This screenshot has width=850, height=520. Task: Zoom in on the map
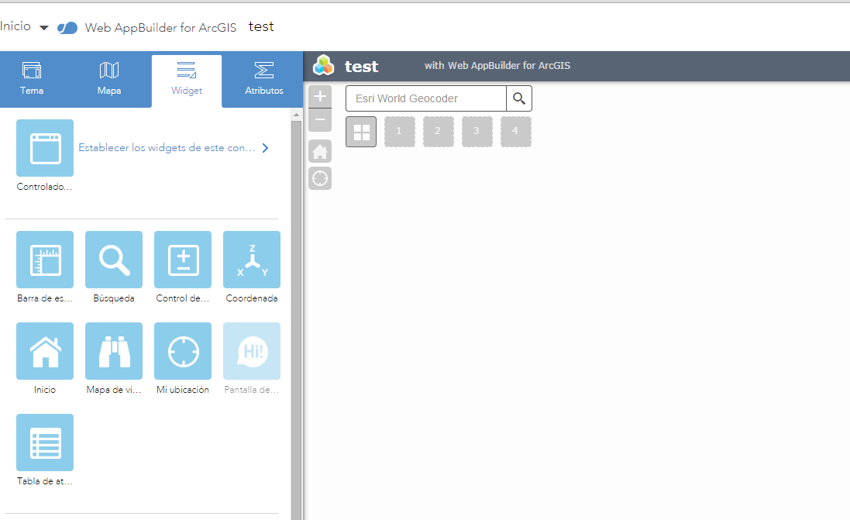[x=320, y=97]
